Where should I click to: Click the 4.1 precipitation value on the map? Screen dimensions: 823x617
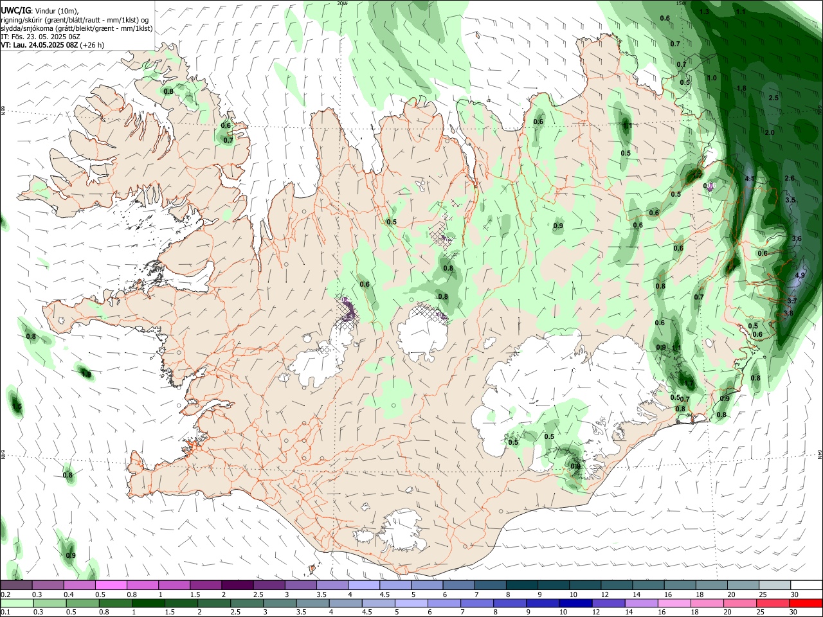749,178
